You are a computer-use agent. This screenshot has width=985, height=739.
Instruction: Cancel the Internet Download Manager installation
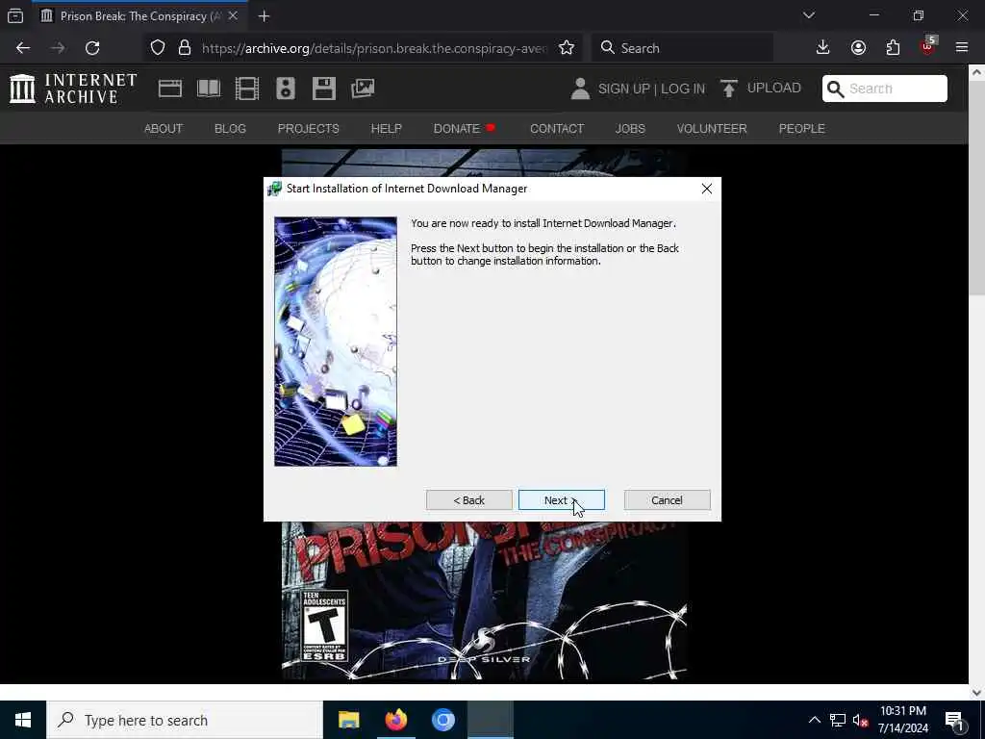click(667, 500)
